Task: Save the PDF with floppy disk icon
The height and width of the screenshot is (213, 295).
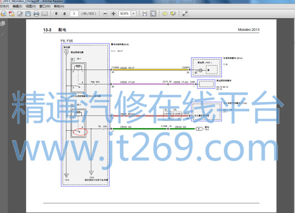Action: [28, 14]
